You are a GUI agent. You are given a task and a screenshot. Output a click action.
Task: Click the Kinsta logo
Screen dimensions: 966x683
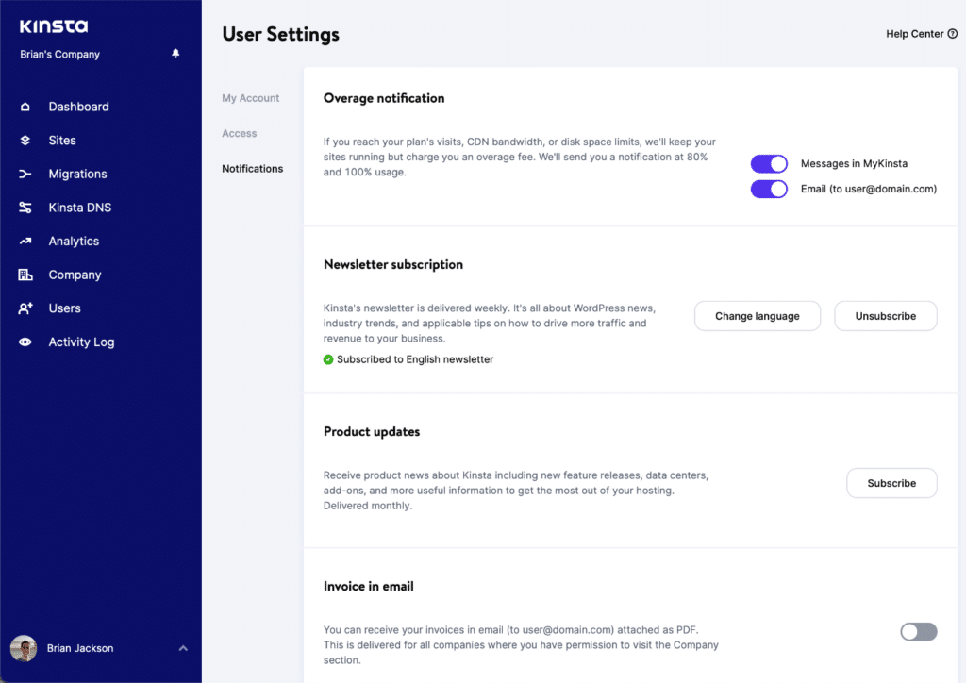pos(54,25)
